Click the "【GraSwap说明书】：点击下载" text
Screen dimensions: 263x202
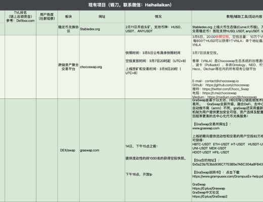coord(216,172)
